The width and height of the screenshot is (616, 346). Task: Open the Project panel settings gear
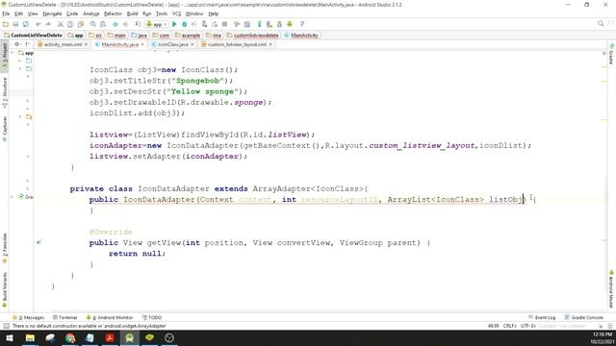pyautogui.click(x=16, y=44)
